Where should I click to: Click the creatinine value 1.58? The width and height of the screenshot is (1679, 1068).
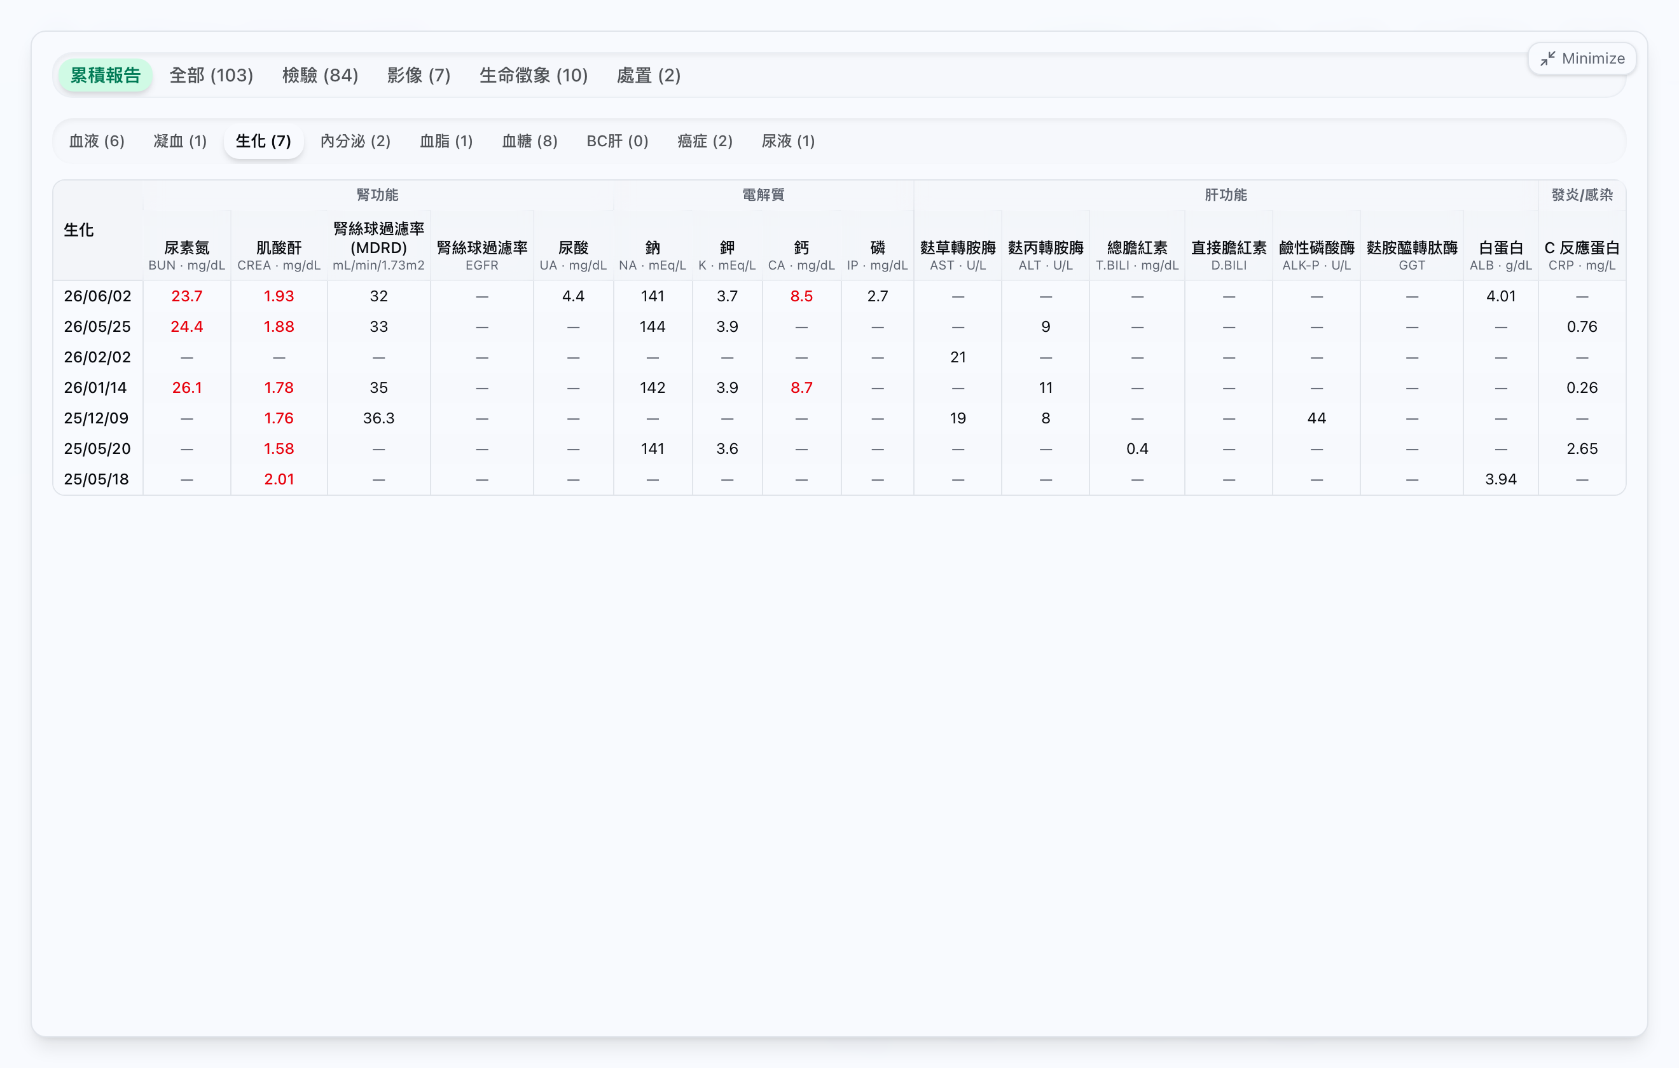(279, 449)
